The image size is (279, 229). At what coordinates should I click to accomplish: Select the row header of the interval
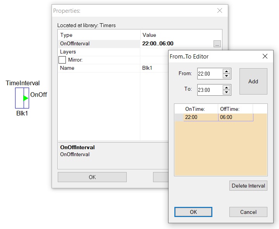(179, 117)
